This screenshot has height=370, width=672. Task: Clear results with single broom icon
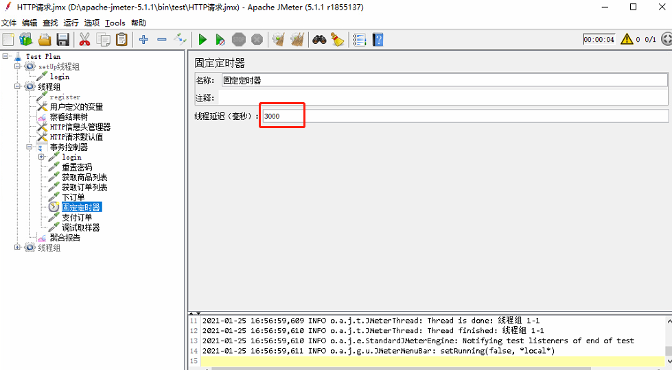click(279, 40)
